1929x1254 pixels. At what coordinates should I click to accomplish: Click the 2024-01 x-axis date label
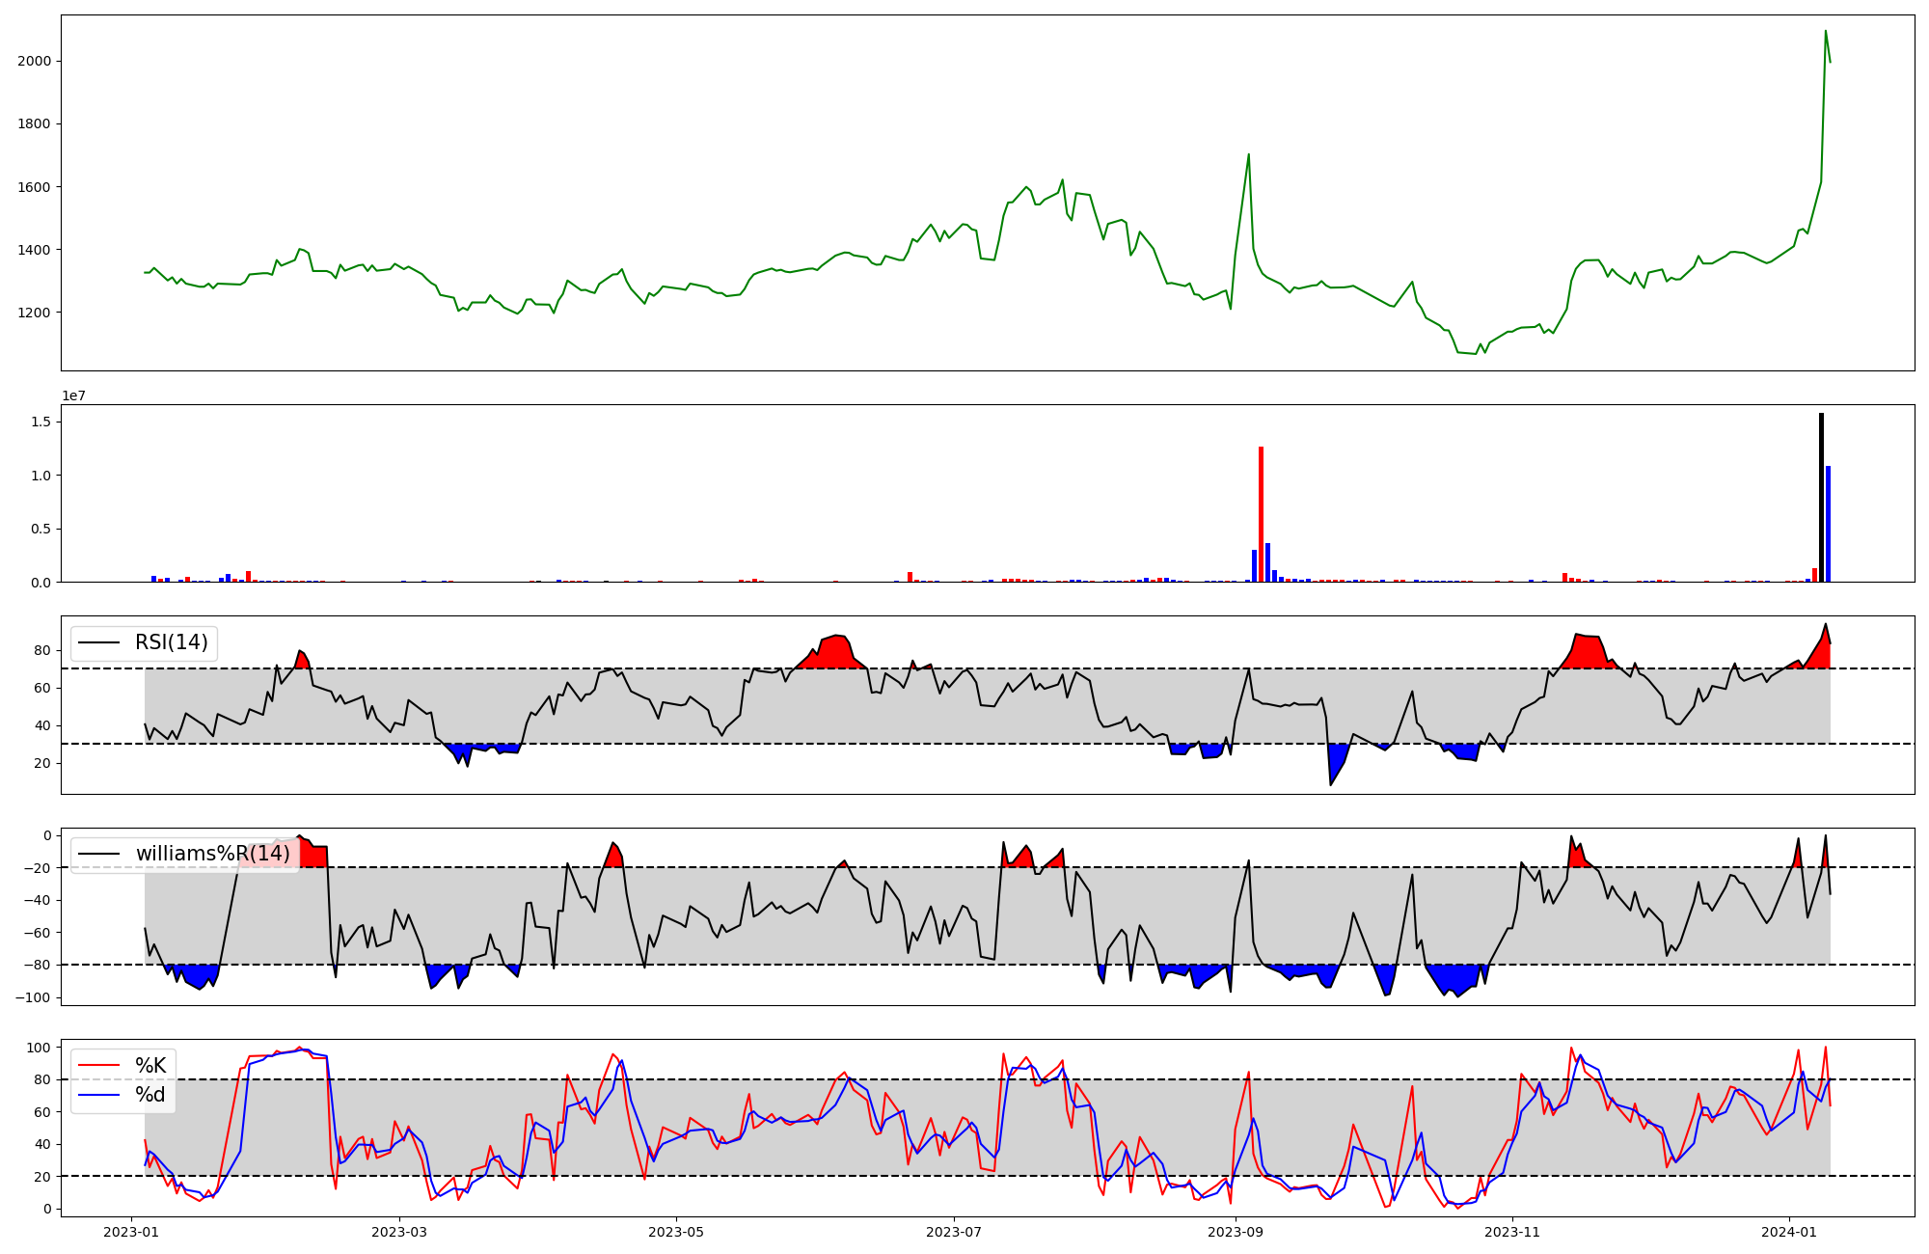pyautogui.click(x=1789, y=1232)
